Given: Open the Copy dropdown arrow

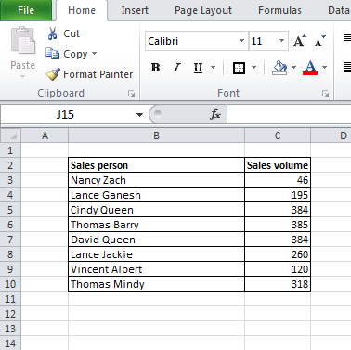Looking at the screenshot, I should click(94, 54).
